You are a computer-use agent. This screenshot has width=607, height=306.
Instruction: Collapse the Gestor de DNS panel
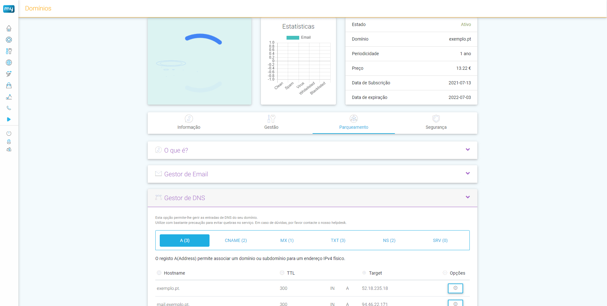click(x=468, y=197)
